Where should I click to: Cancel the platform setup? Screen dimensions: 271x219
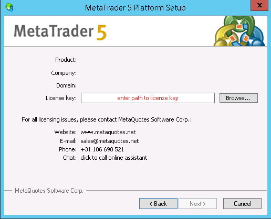point(242,203)
